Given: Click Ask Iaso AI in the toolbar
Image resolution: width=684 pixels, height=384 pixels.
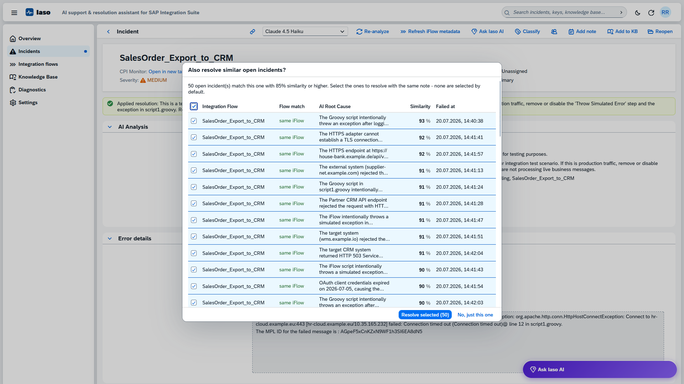Looking at the screenshot, I should point(487,32).
